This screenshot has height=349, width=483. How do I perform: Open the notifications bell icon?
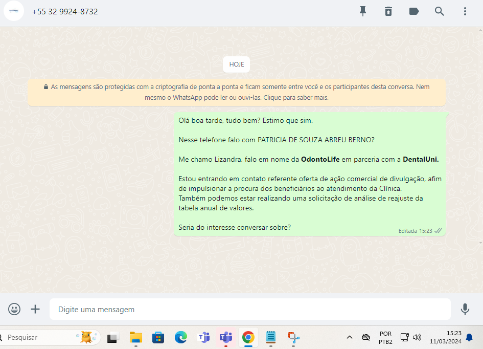click(x=469, y=337)
